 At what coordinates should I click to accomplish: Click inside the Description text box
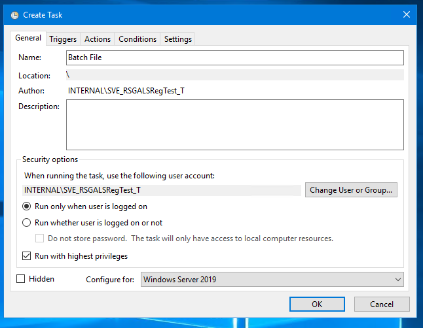point(234,125)
